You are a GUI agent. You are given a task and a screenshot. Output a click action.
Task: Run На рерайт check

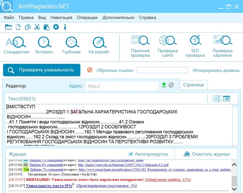(x=99, y=45)
